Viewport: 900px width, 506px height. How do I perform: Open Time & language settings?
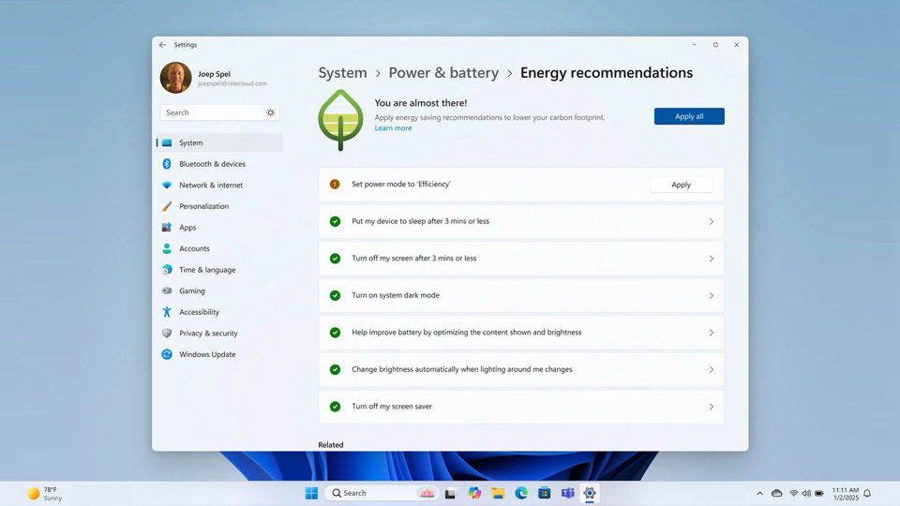click(x=219, y=270)
